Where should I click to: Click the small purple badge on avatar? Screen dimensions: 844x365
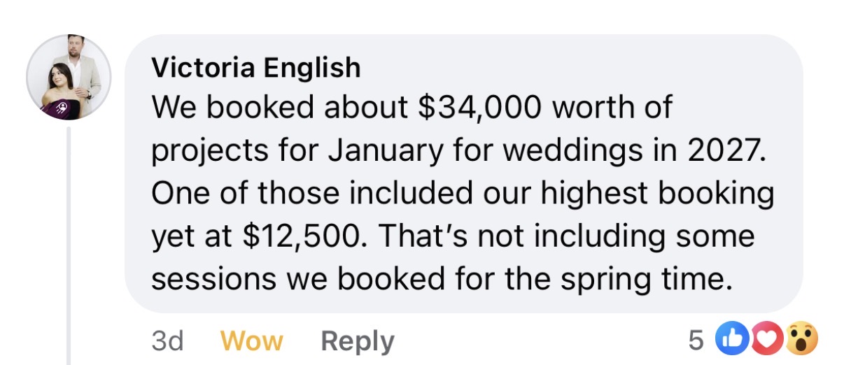point(61,107)
